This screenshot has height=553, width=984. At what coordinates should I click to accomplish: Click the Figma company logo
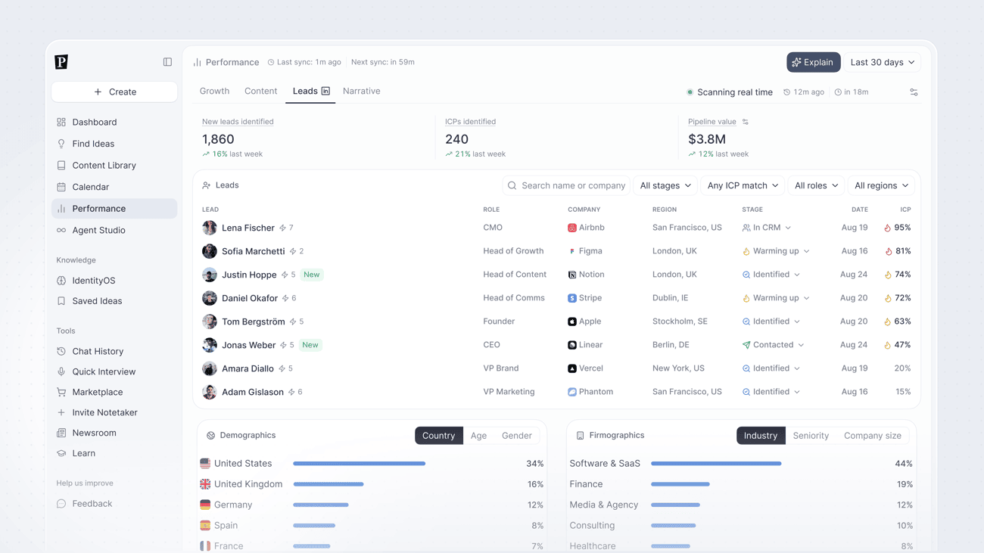coord(572,251)
